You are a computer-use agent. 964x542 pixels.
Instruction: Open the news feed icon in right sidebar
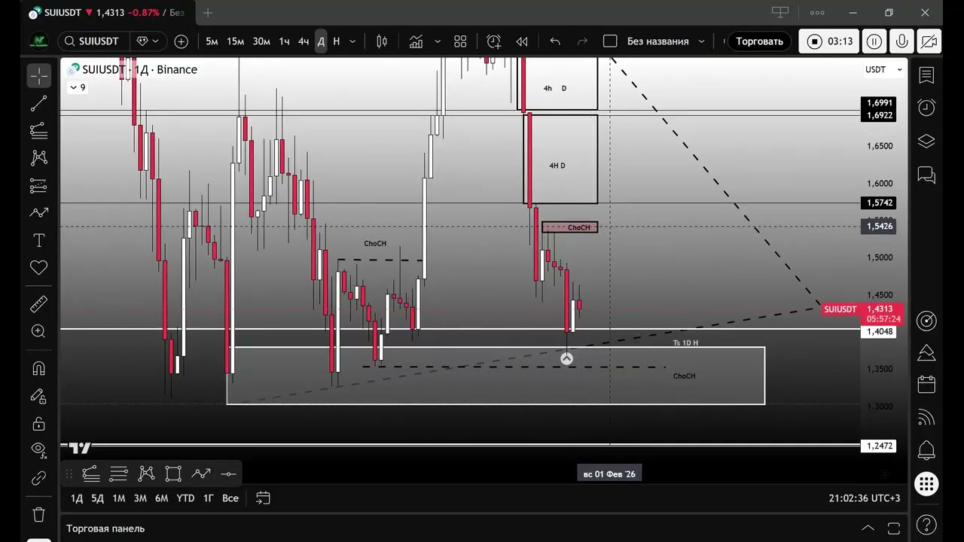926,418
